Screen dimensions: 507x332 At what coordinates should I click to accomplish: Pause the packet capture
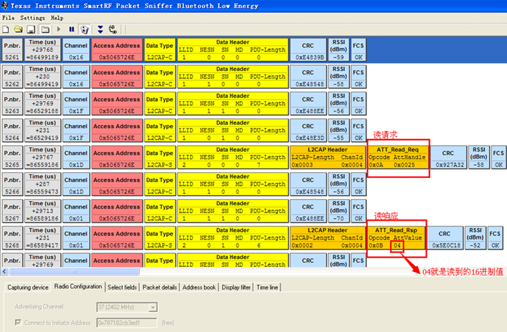coord(72,30)
